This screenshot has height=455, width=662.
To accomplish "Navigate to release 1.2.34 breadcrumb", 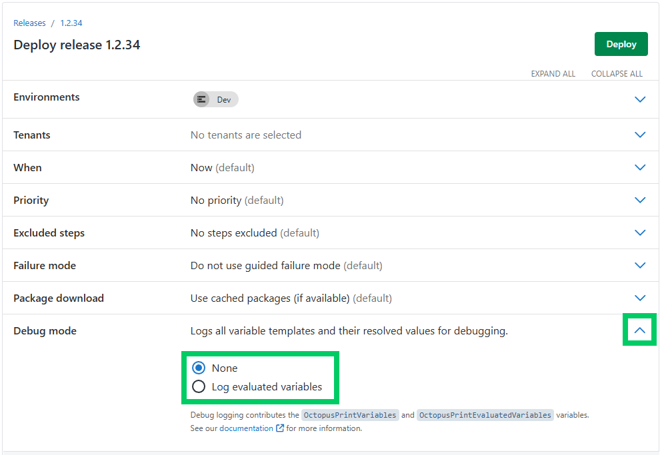I will [71, 23].
